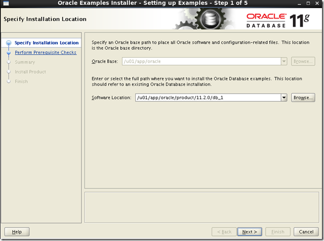Click the Install Product step label
The width and height of the screenshot is (324, 241).
(30, 72)
